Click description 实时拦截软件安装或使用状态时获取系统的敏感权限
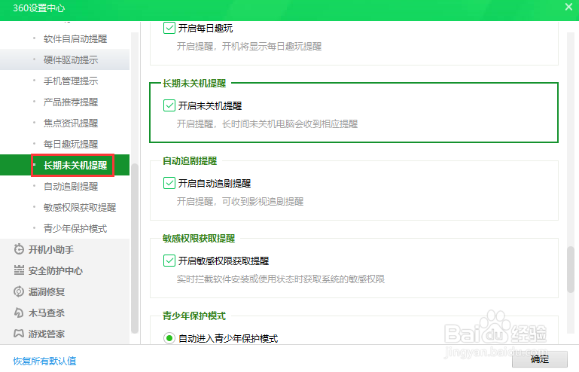This screenshot has height=372, width=579. click(x=281, y=279)
